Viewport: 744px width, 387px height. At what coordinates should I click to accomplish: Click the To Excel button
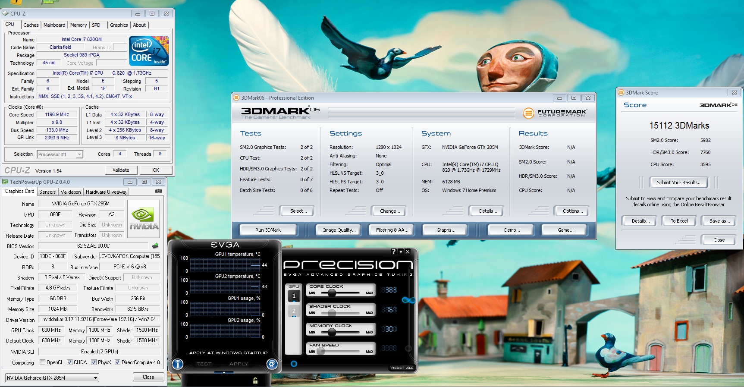(x=679, y=221)
